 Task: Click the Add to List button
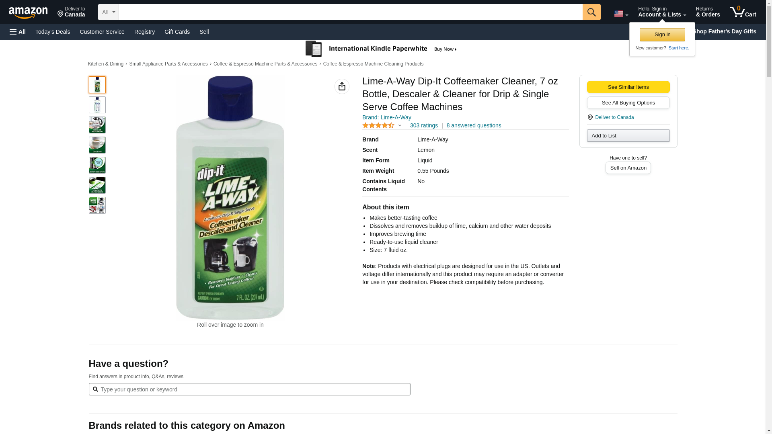click(x=628, y=136)
